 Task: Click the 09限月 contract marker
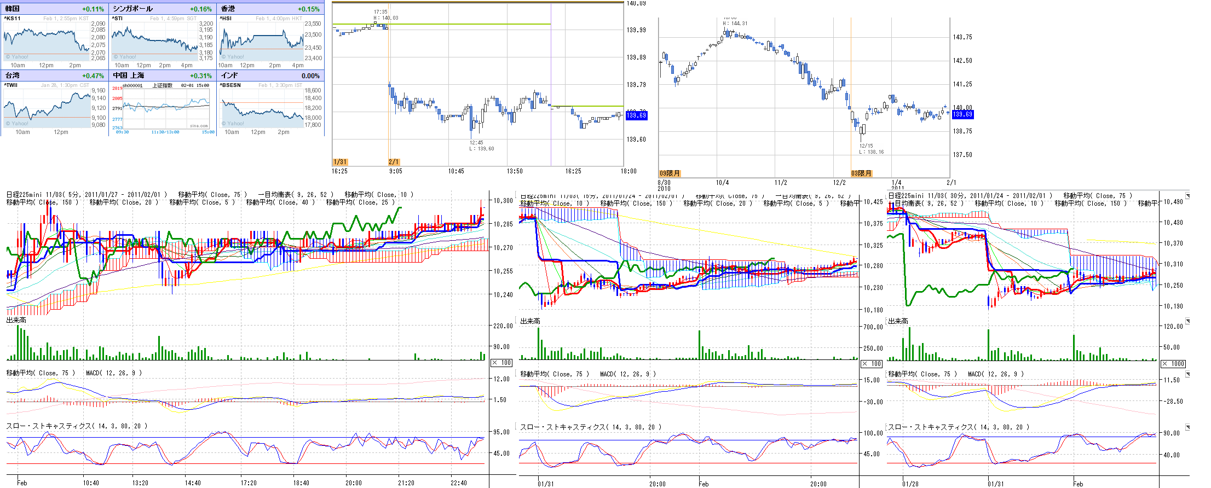tap(670, 173)
